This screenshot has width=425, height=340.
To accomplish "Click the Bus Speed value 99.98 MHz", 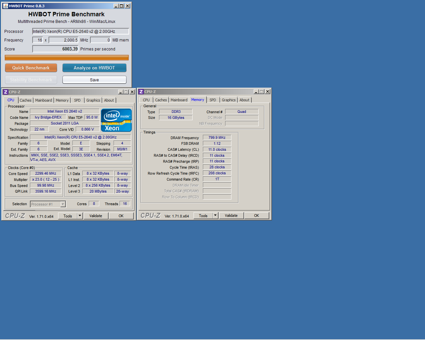I will pyautogui.click(x=46, y=185).
